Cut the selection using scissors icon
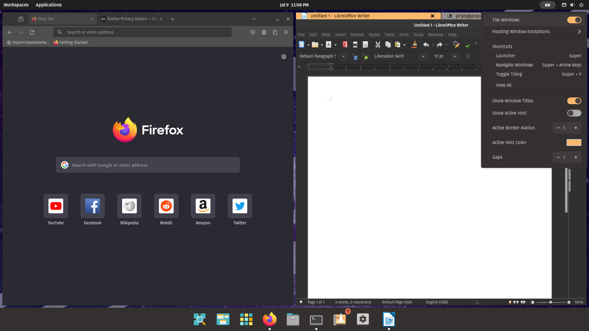The height and width of the screenshot is (331, 589). pos(378,44)
